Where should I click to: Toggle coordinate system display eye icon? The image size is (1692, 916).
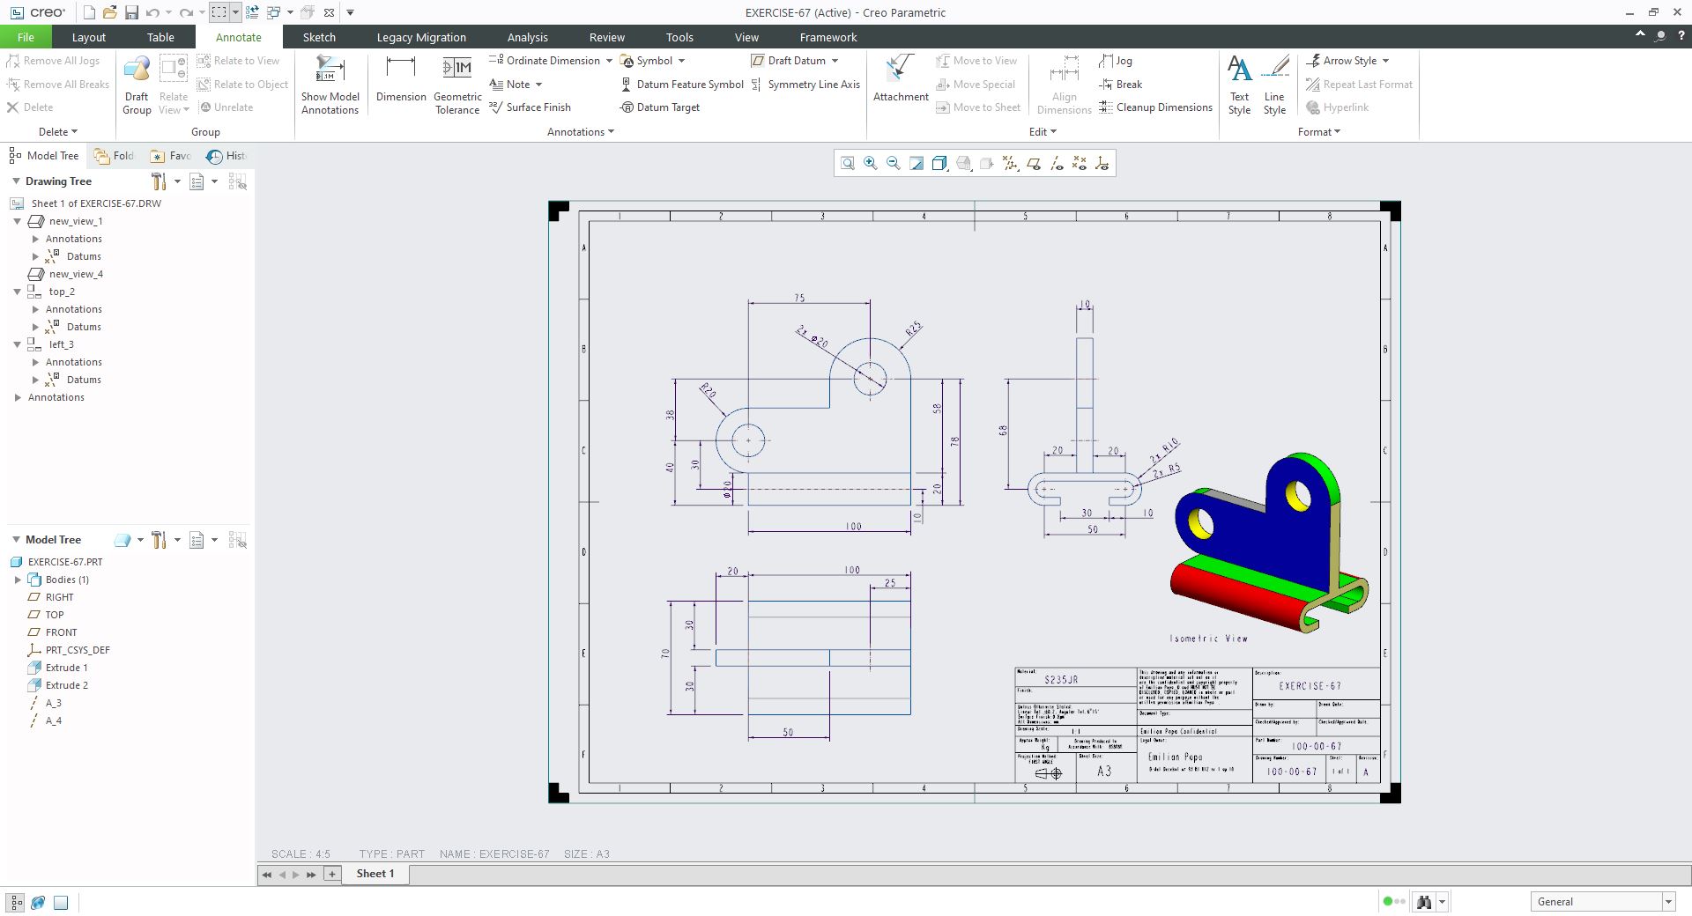(x=1102, y=163)
